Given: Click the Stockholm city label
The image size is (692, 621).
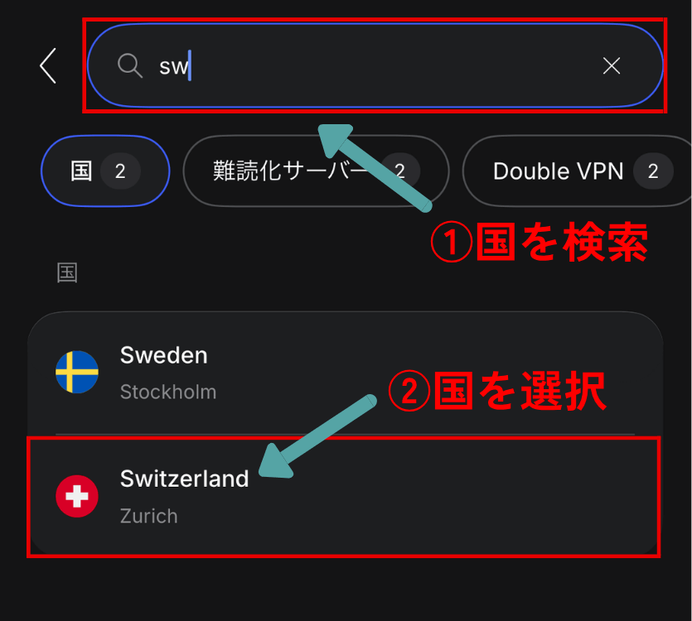Looking at the screenshot, I should pos(168,392).
